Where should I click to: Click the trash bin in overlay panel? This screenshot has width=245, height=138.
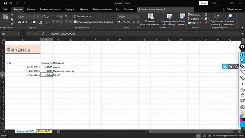point(242,95)
